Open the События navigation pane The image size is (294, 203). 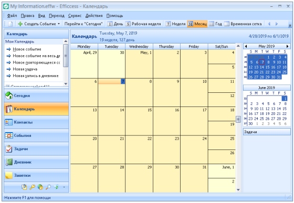36,135
